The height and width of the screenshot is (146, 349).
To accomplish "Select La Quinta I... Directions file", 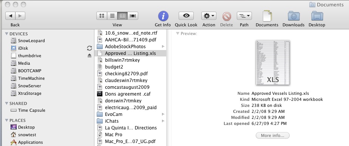I will coord(130,128).
